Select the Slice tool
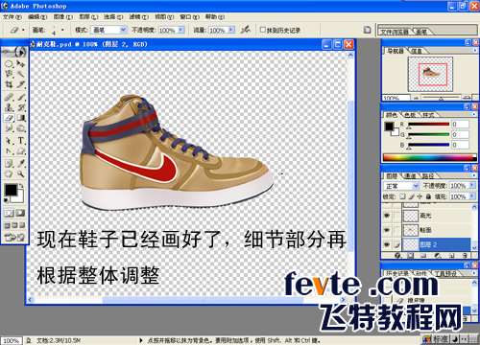 [x=21, y=84]
